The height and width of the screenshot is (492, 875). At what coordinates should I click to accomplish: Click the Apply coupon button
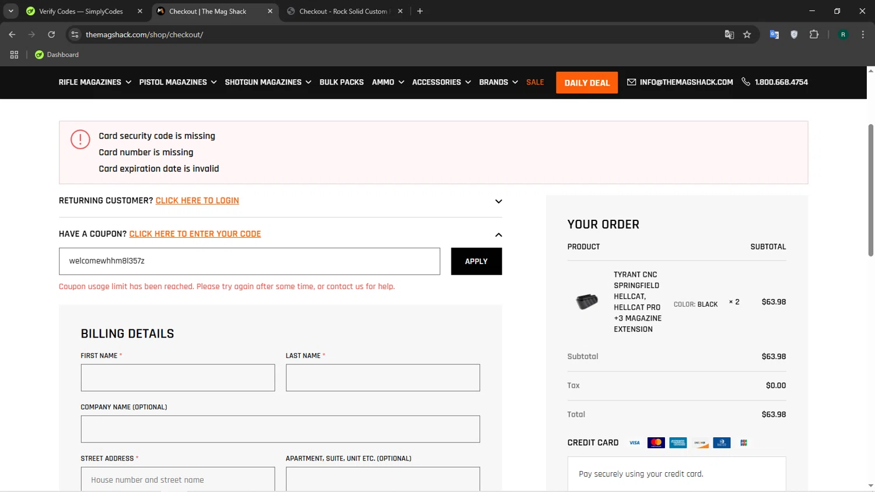coord(476,261)
